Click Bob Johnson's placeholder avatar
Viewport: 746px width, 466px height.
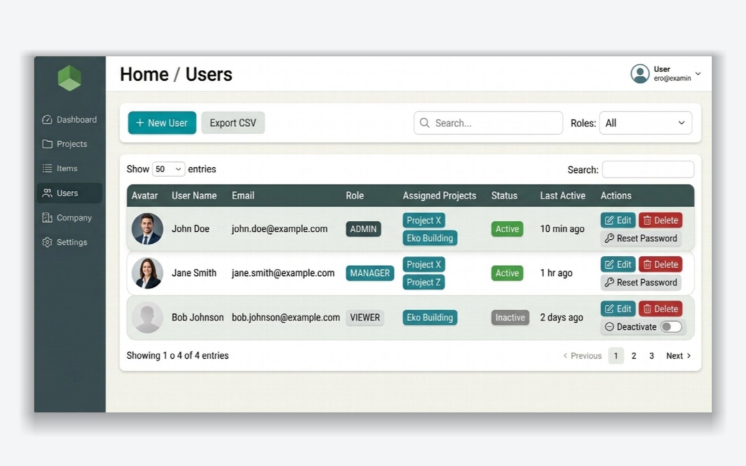point(147,317)
